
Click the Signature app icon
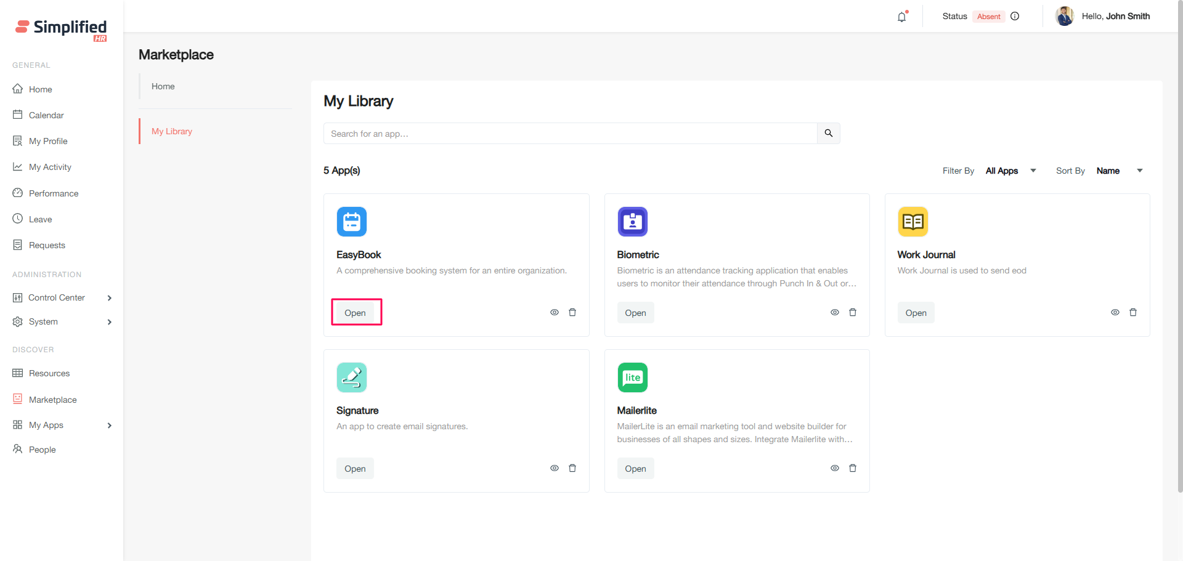click(x=352, y=377)
